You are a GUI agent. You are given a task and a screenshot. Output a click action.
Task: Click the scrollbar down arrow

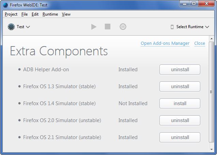pos(212,149)
